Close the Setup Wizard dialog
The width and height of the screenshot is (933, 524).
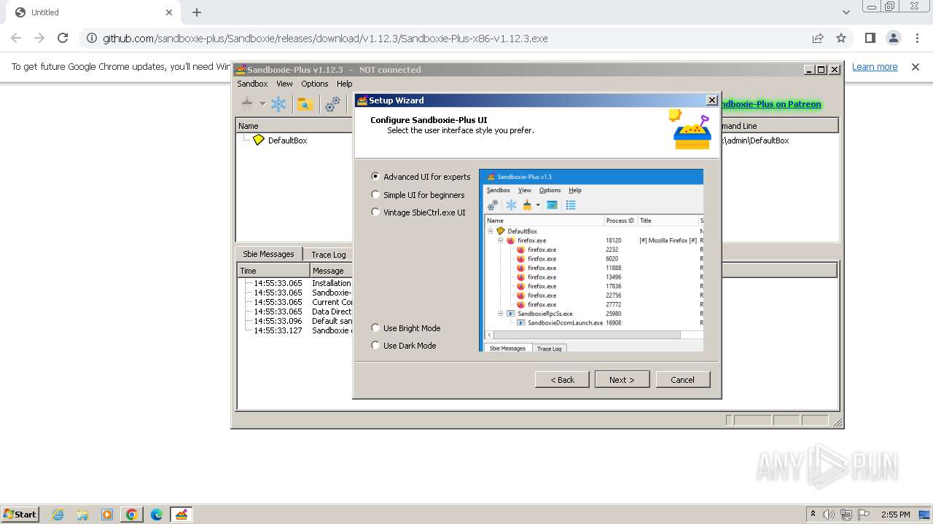[712, 100]
